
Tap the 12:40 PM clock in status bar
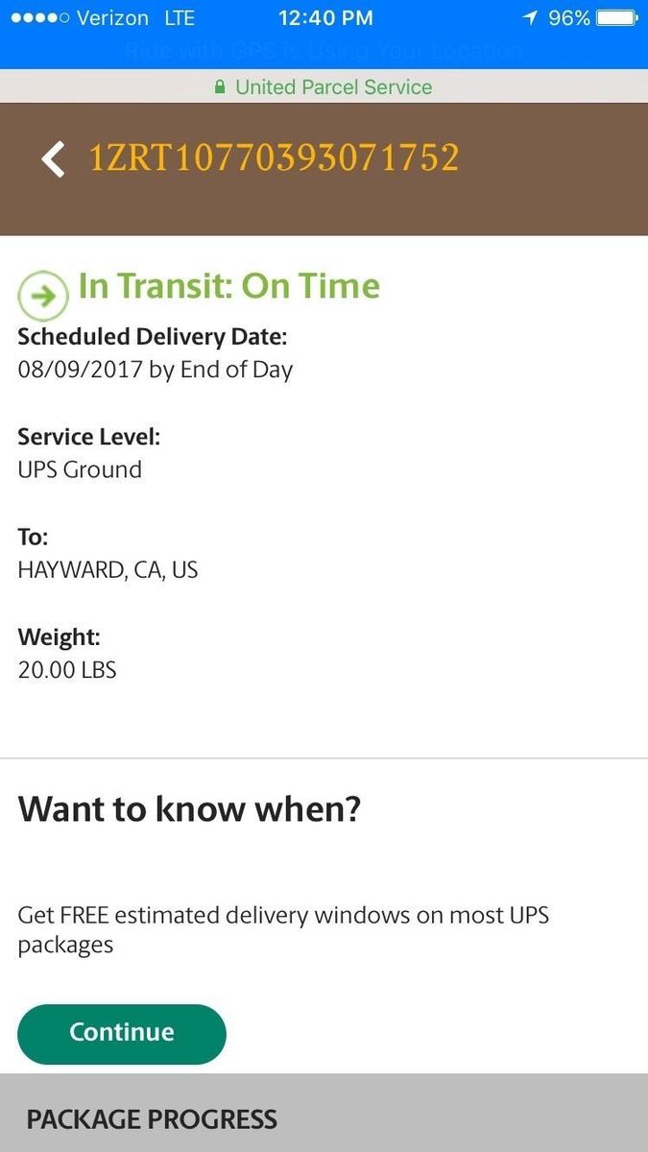[324, 18]
